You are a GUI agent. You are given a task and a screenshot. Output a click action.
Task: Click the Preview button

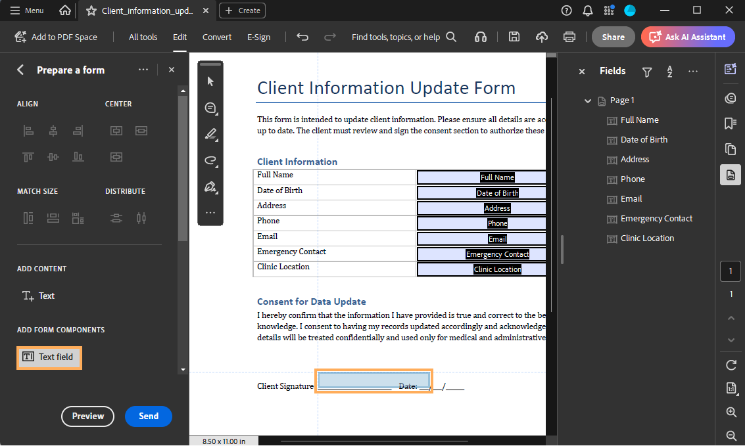tap(87, 416)
